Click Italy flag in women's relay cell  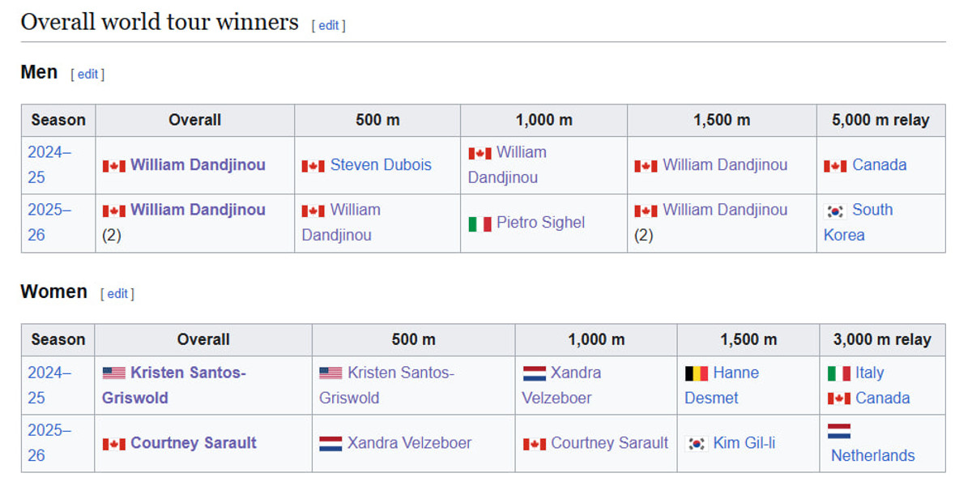pos(838,373)
